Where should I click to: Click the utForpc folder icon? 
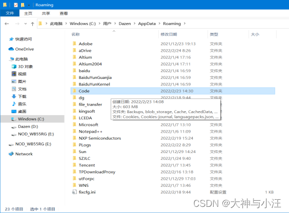click(x=74, y=179)
